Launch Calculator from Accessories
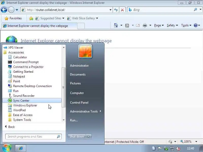The image size is (203, 152). click(32, 57)
